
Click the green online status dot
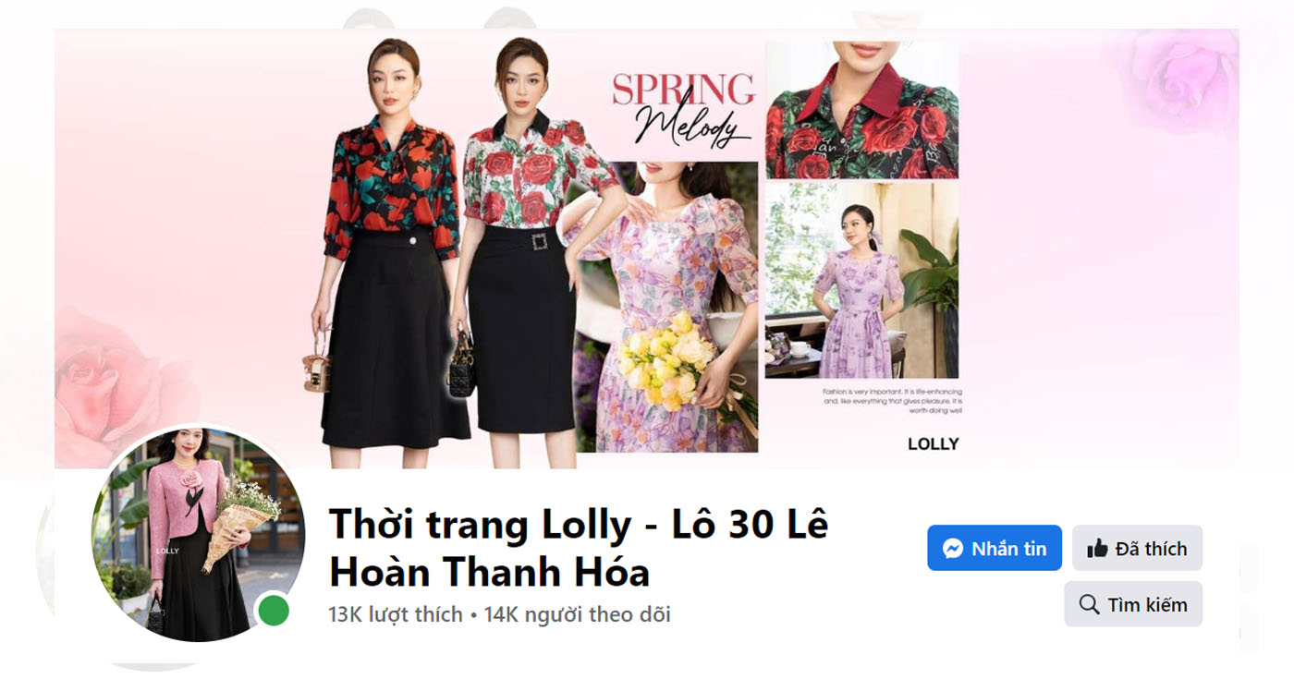273,611
